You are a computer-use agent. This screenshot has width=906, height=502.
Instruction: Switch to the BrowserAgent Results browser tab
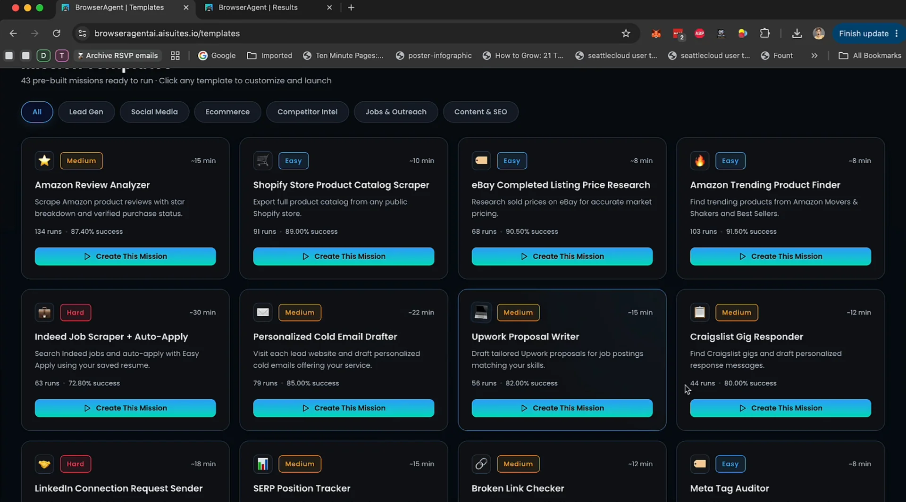[x=257, y=8]
